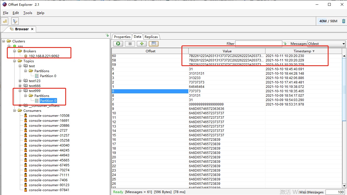Collapse the Topics tree node

point(15,61)
